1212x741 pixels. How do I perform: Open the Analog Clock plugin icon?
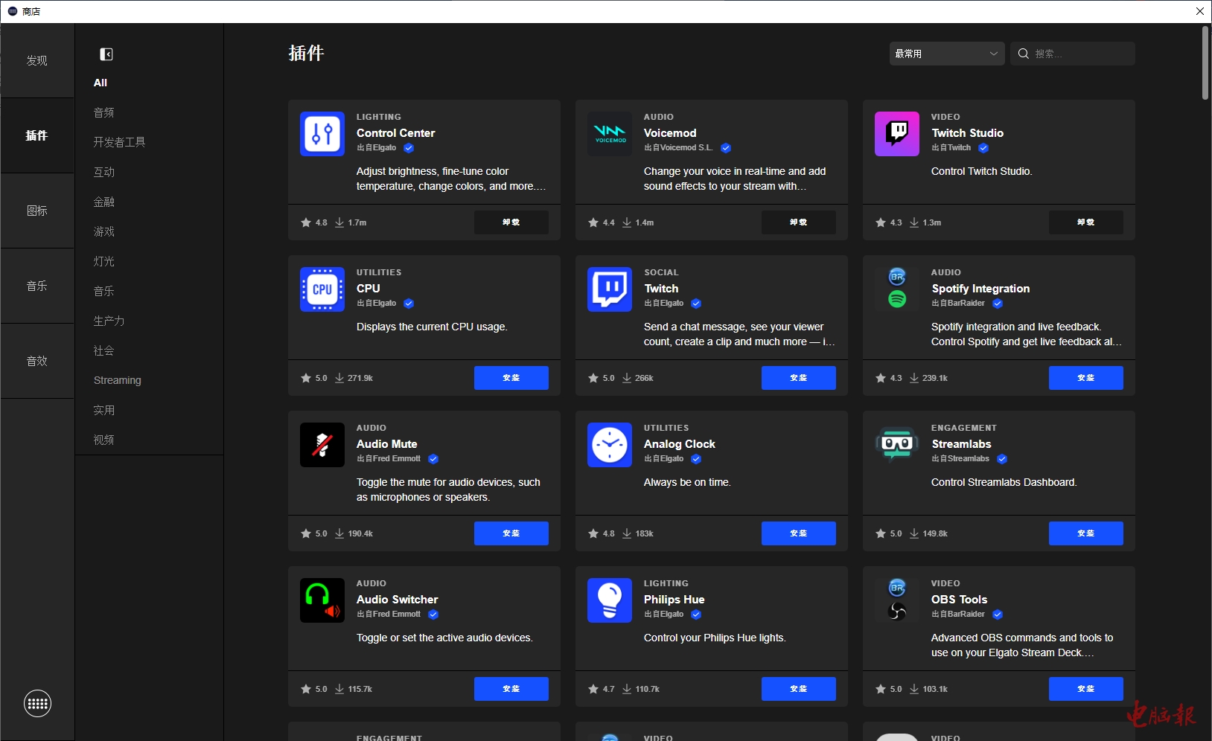[x=609, y=445]
